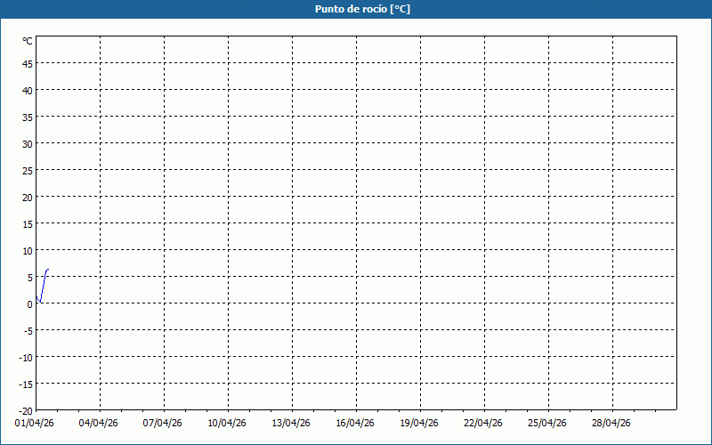Pick the 16/04/26 date marker
The height and width of the screenshot is (445, 712).
point(355,423)
